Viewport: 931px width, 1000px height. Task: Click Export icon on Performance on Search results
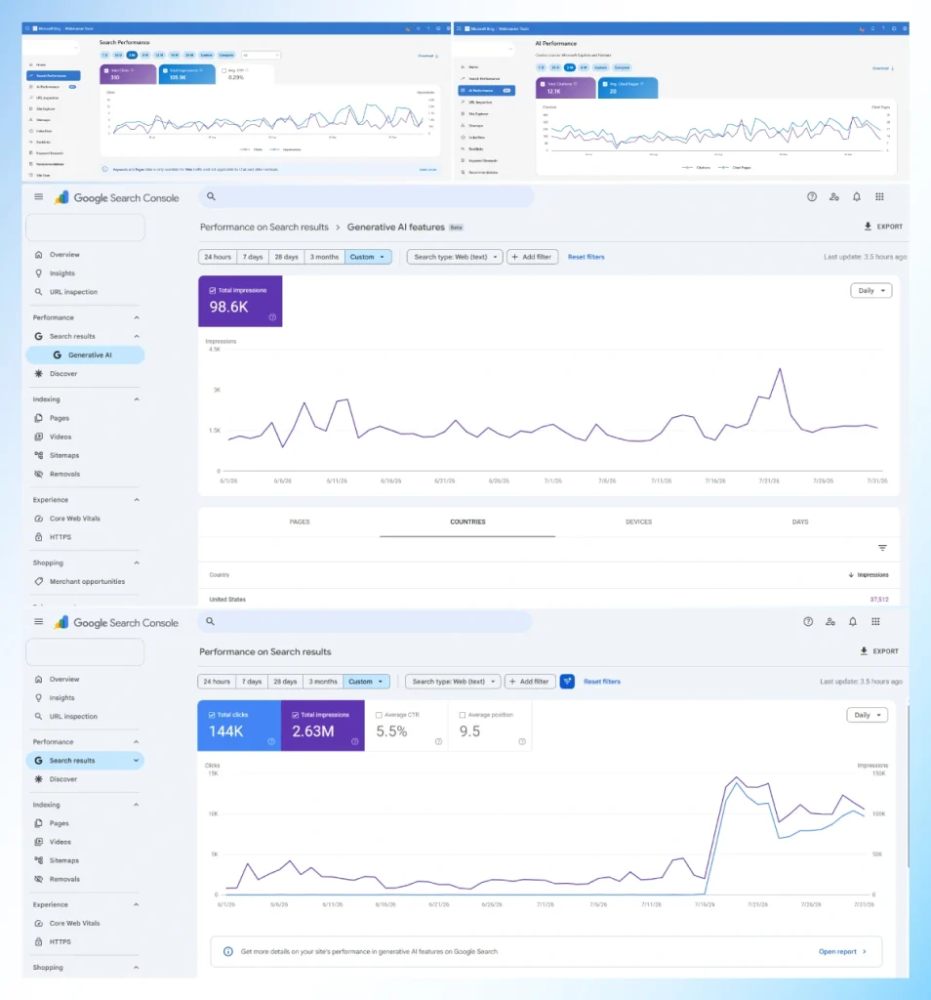864,651
